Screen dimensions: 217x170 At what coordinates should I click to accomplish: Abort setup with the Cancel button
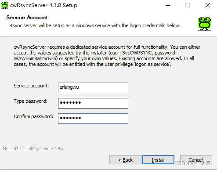click(196, 160)
